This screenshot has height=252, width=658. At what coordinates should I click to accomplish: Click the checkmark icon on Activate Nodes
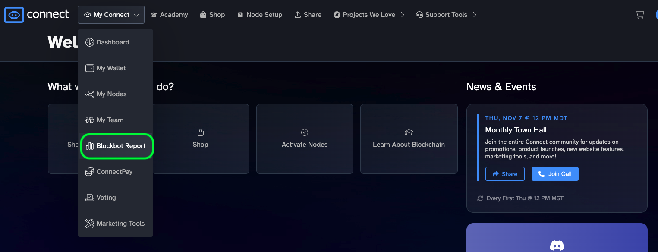305,132
